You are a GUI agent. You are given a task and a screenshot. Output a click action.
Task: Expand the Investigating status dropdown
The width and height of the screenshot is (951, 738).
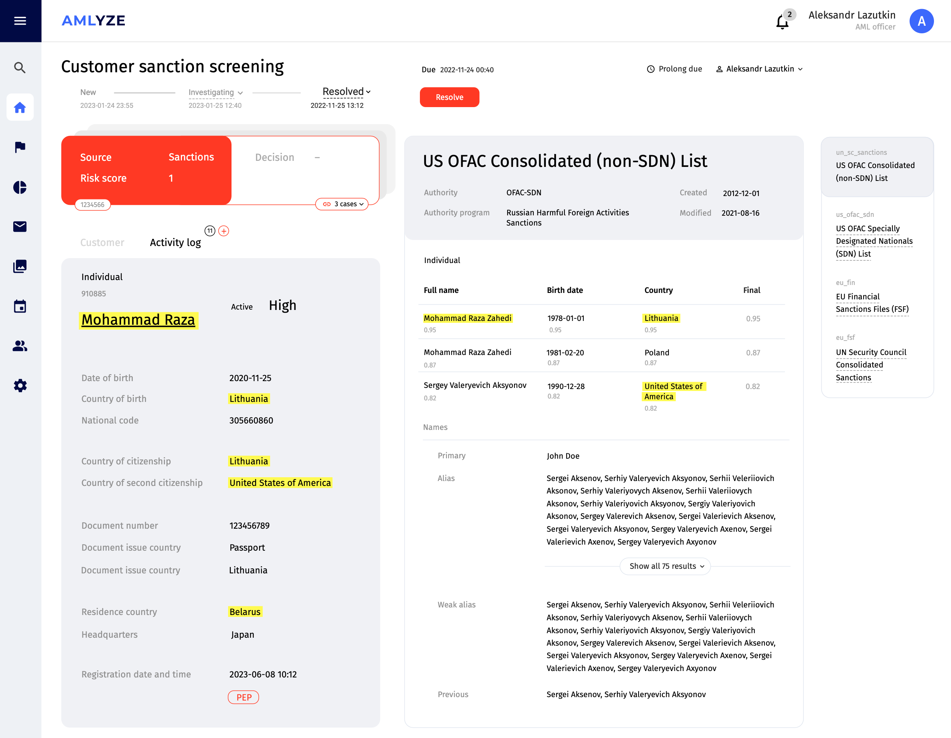216,92
